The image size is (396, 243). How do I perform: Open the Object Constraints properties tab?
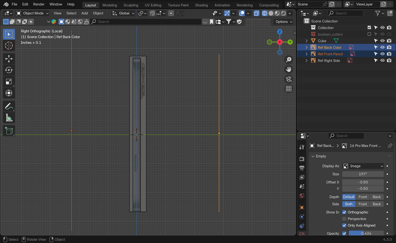pyautogui.click(x=302, y=226)
